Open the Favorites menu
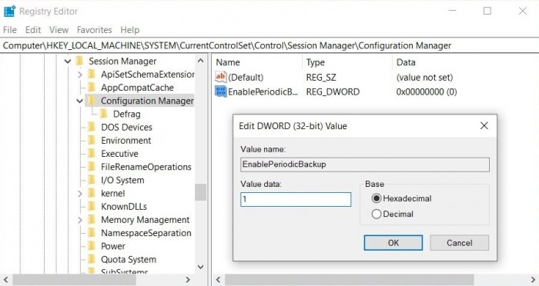Viewport: 539px width, 286px height. (94, 30)
